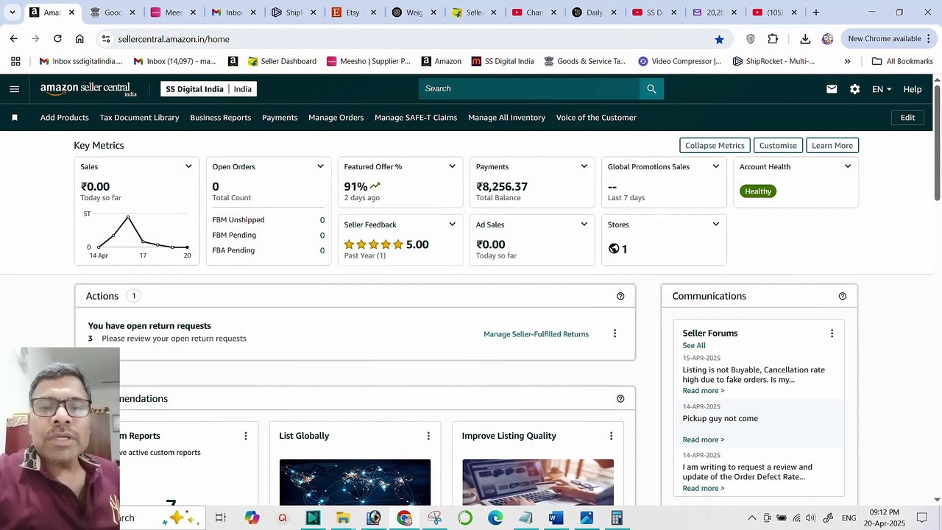
Task: Open Manage Orders menu item
Action: [336, 118]
